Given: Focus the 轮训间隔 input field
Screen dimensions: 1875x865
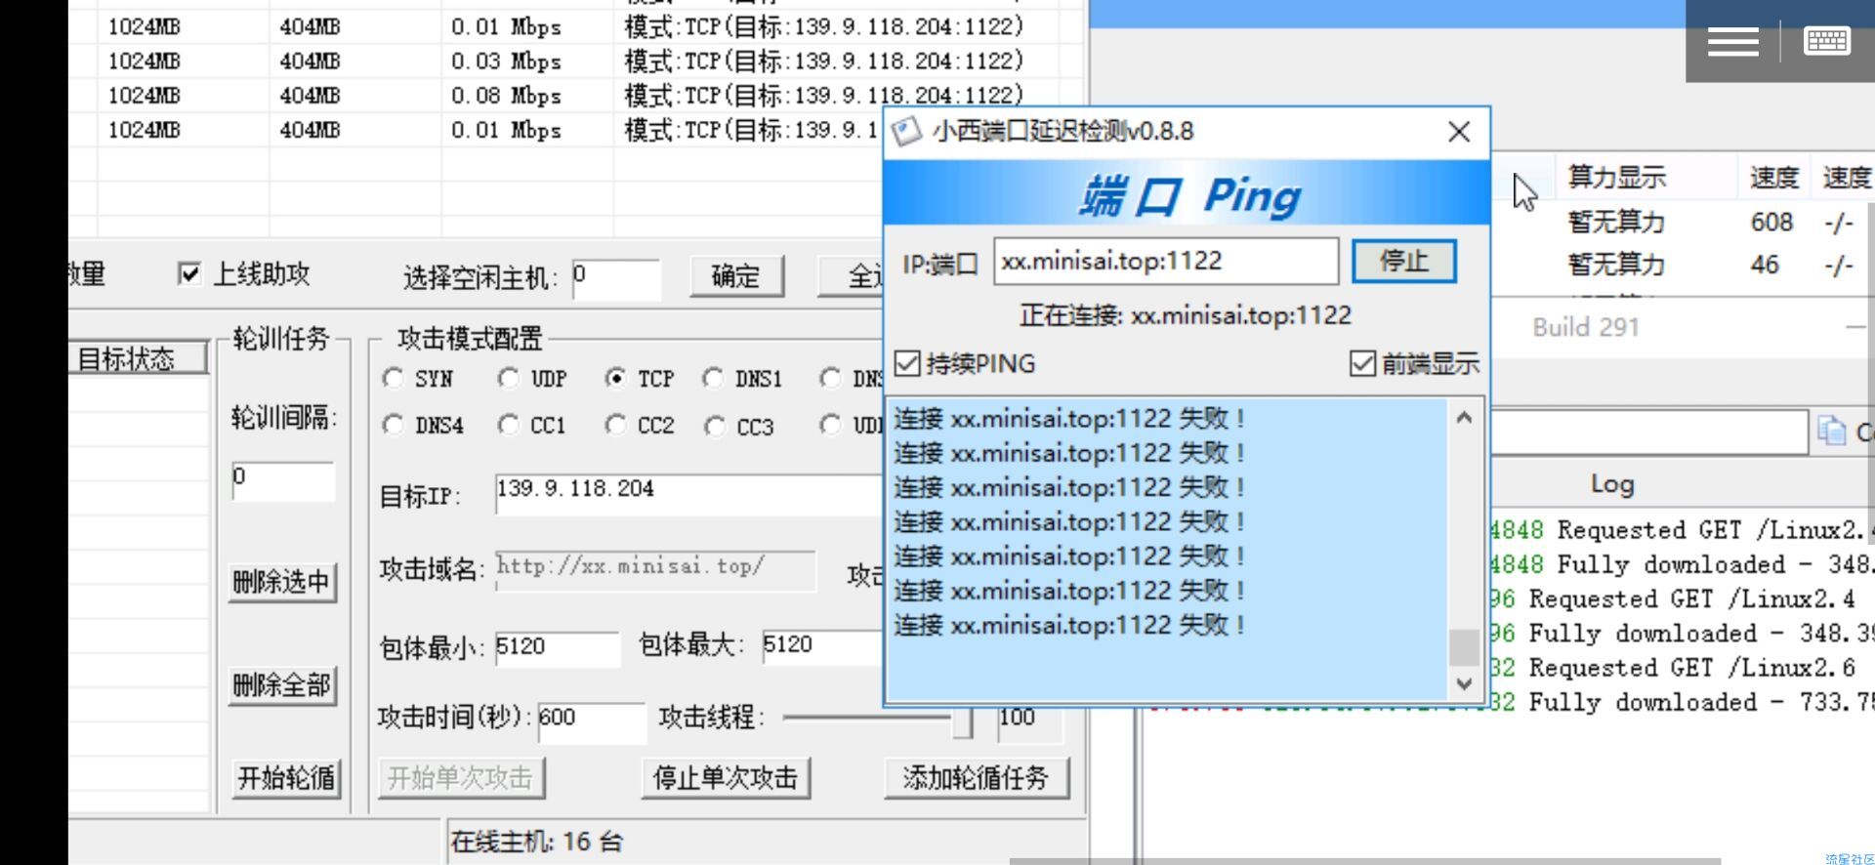Looking at the screenshot, I should (283, 481).
